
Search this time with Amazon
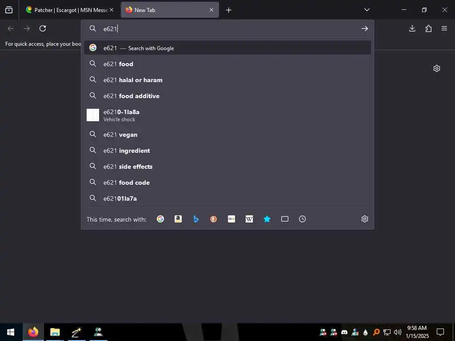pyautogui.click(x=178, y=219)
